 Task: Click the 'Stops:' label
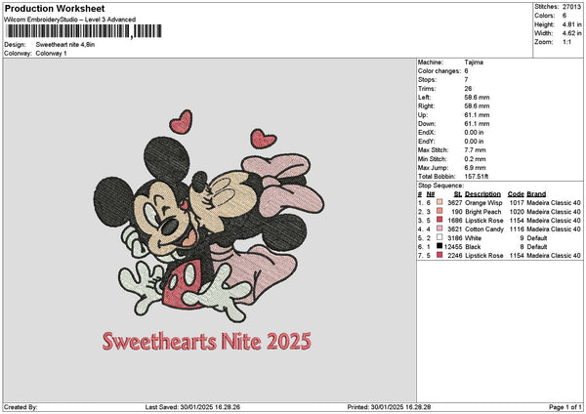(427, 80)
